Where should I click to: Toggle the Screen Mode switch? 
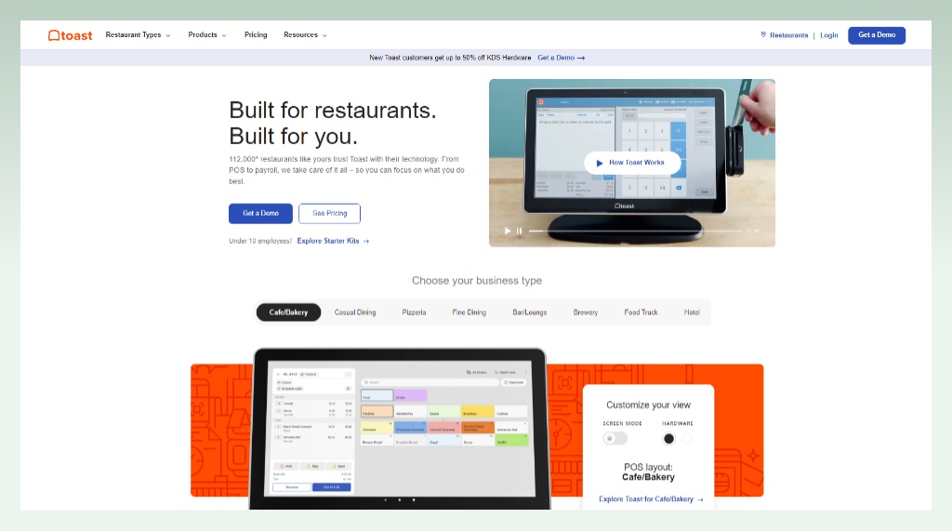[x=615, y=438]
